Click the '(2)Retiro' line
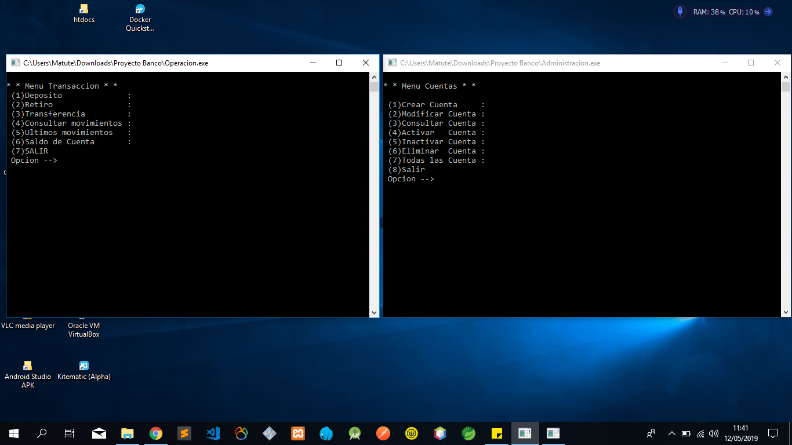 (71, 105)
